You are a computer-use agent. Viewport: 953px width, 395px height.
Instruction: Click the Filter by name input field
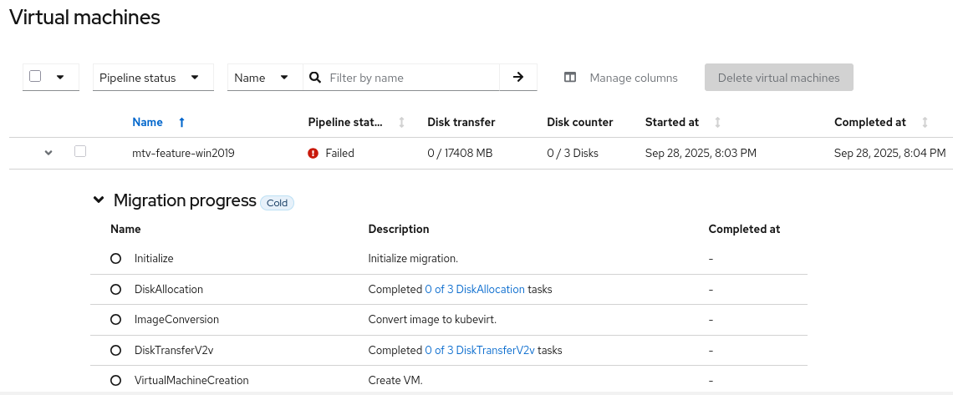pos(410,78)
